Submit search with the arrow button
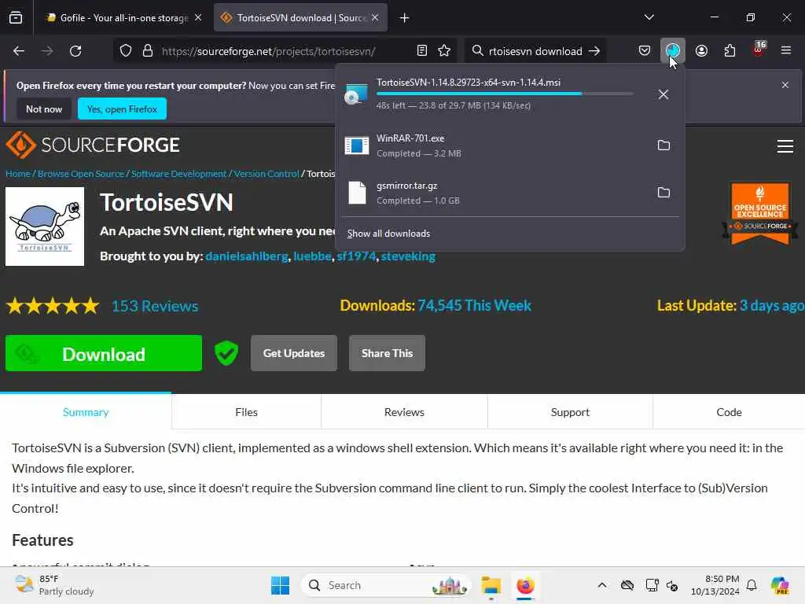The height and width of the screenshot is (604, 805). coord(594,51)
